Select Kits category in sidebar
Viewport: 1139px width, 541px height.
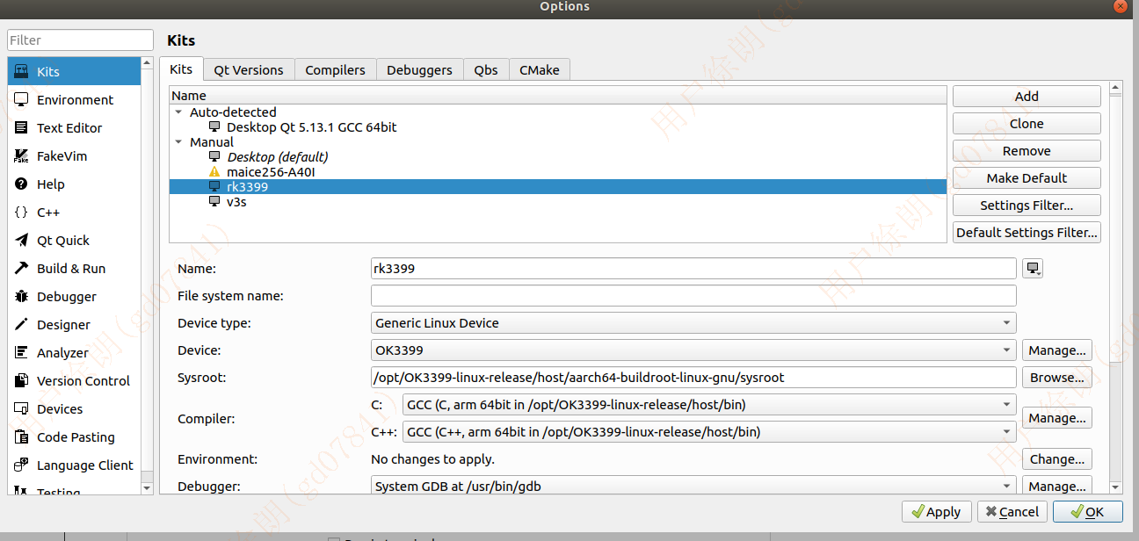click(74, 72)
